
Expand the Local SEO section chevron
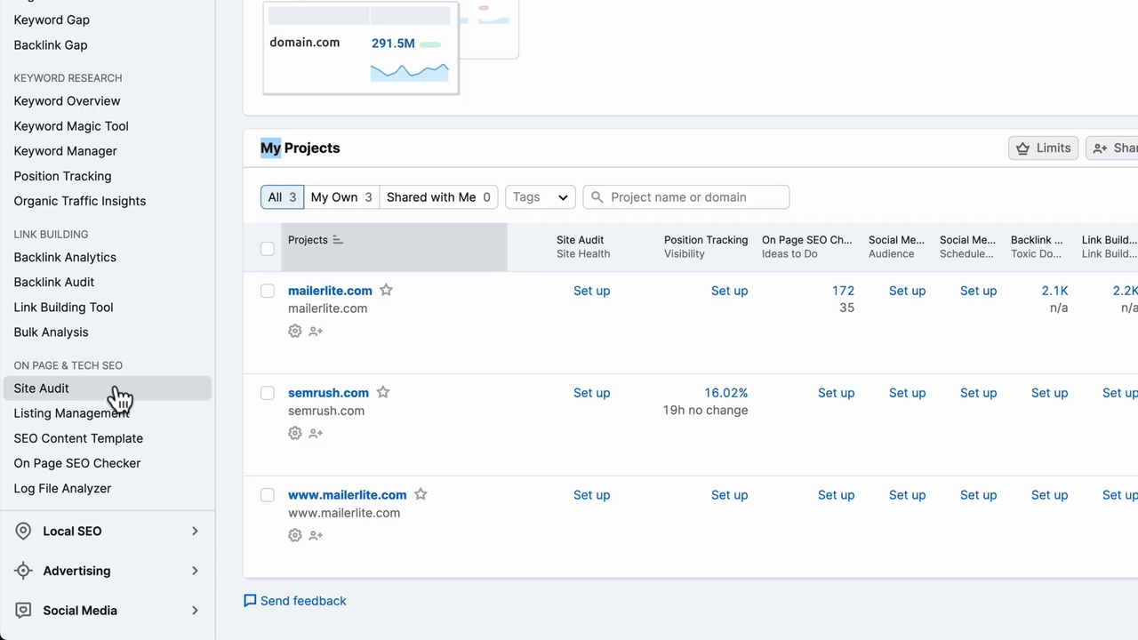(195, 531)
